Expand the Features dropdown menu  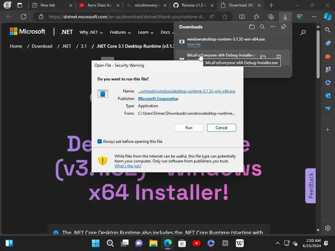[120, 32]
